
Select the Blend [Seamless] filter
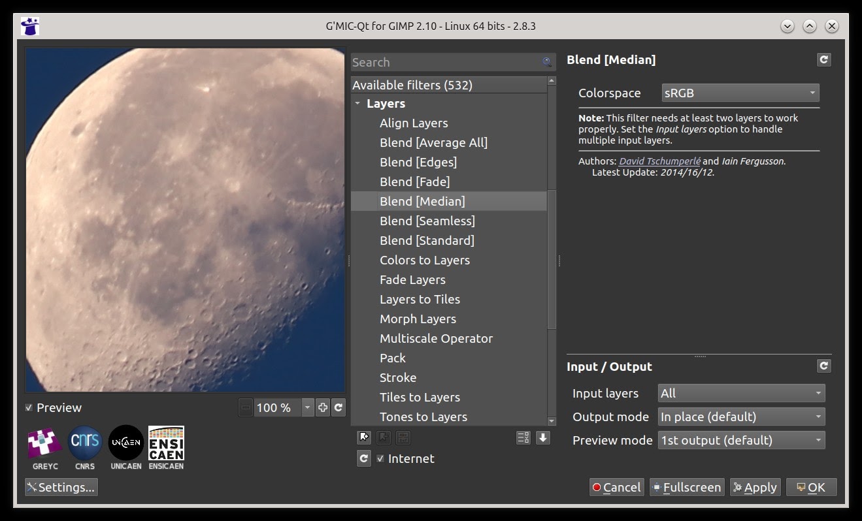[427, 221]
